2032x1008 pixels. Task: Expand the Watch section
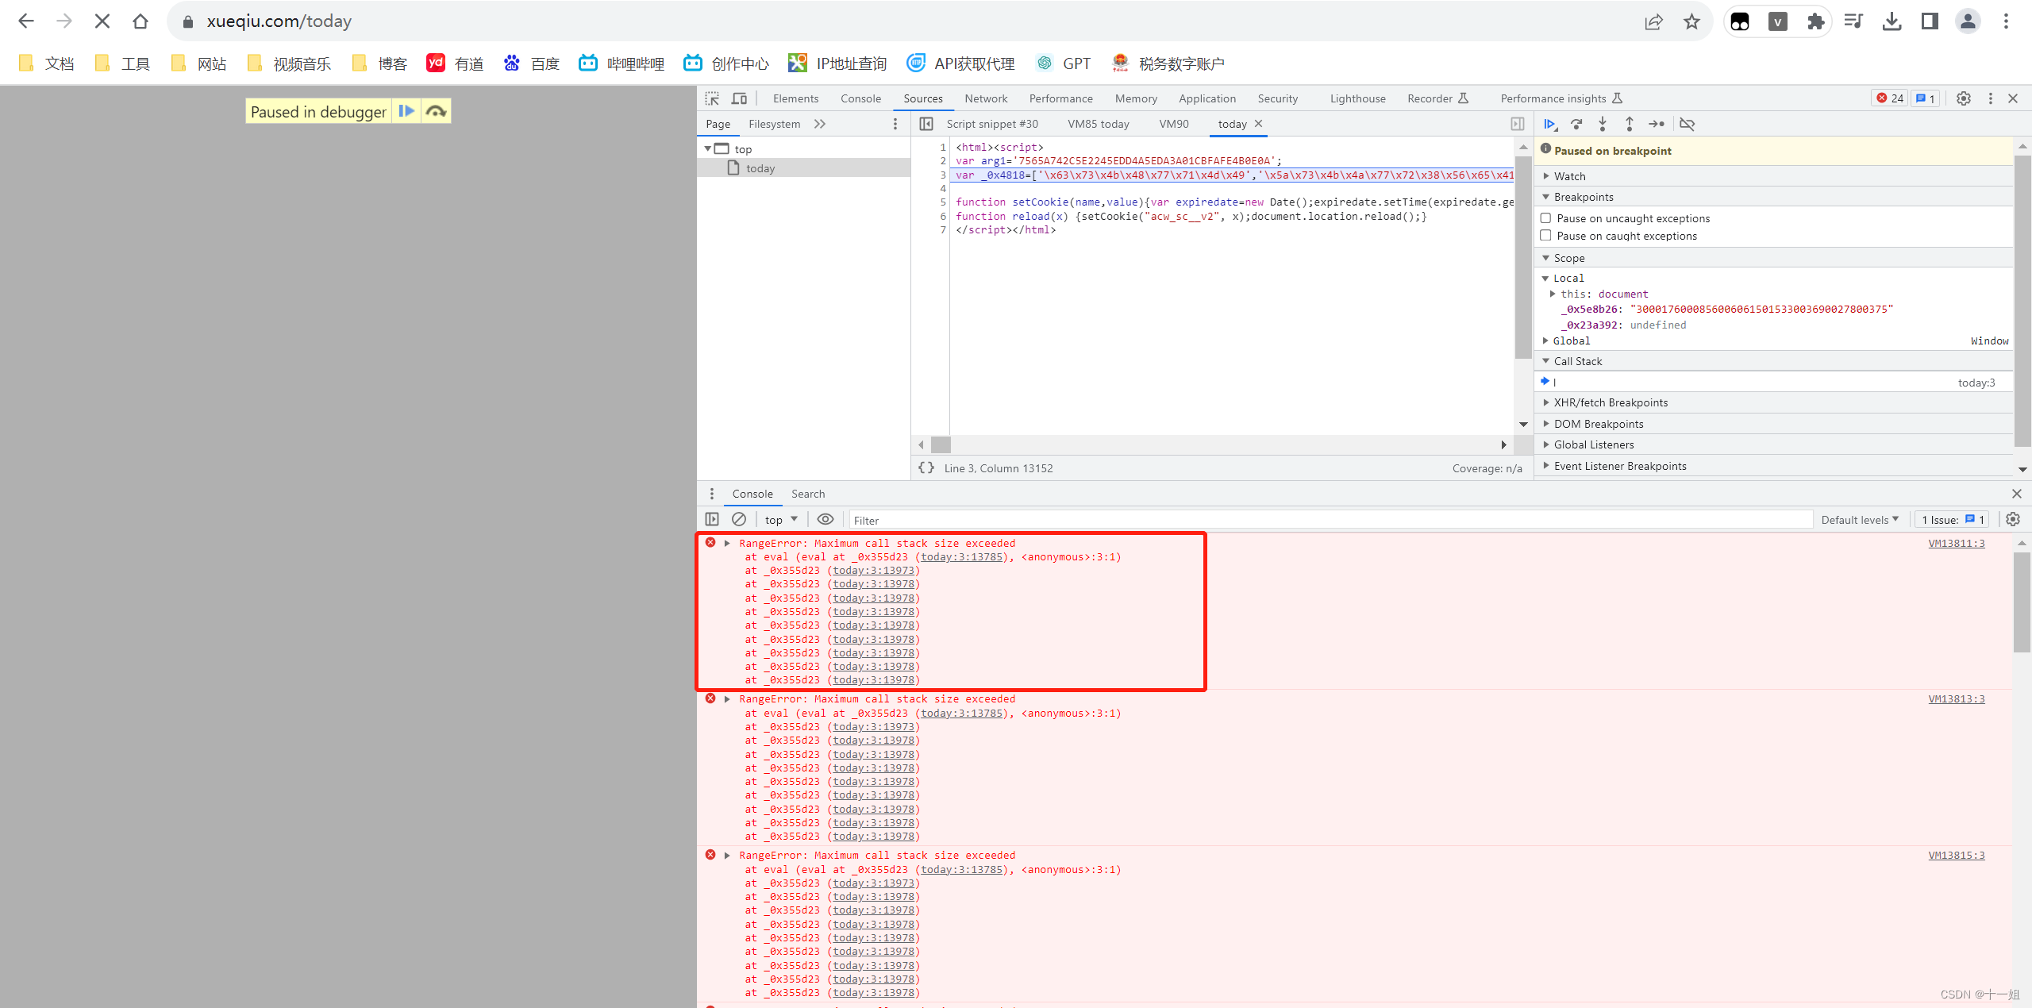click(1569, 176)
